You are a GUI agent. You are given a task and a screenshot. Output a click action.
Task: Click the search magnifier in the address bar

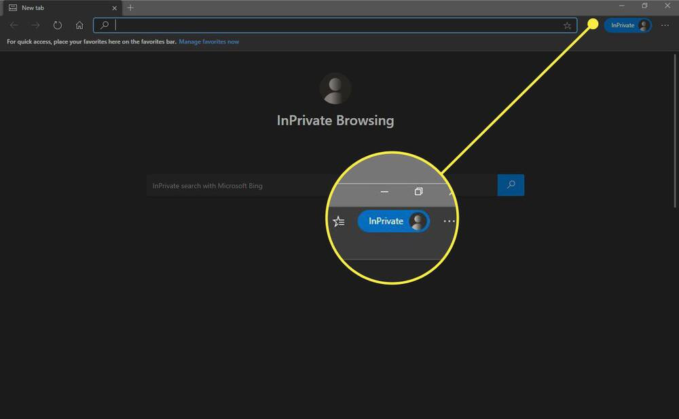pyautogui.click(x=104, y=25)
